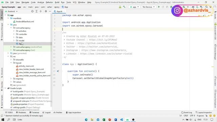The width and height of the screenshot is (217, 122).
Task: Open App Inspection tool window
Action: 73,113
